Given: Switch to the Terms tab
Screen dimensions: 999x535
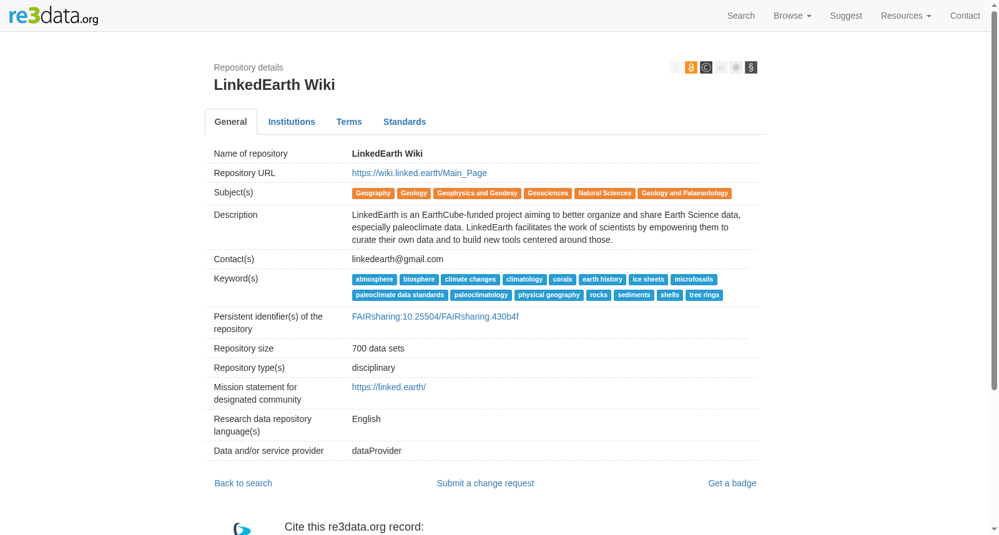Looking at the screenshot, I should point(349,122).
